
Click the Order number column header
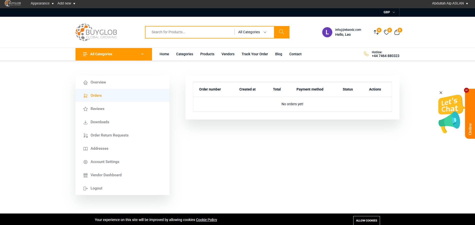point(210,89)
